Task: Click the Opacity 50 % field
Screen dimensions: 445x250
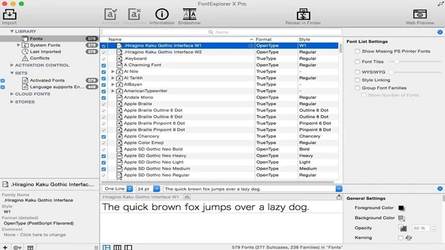Action: point(421,228)
